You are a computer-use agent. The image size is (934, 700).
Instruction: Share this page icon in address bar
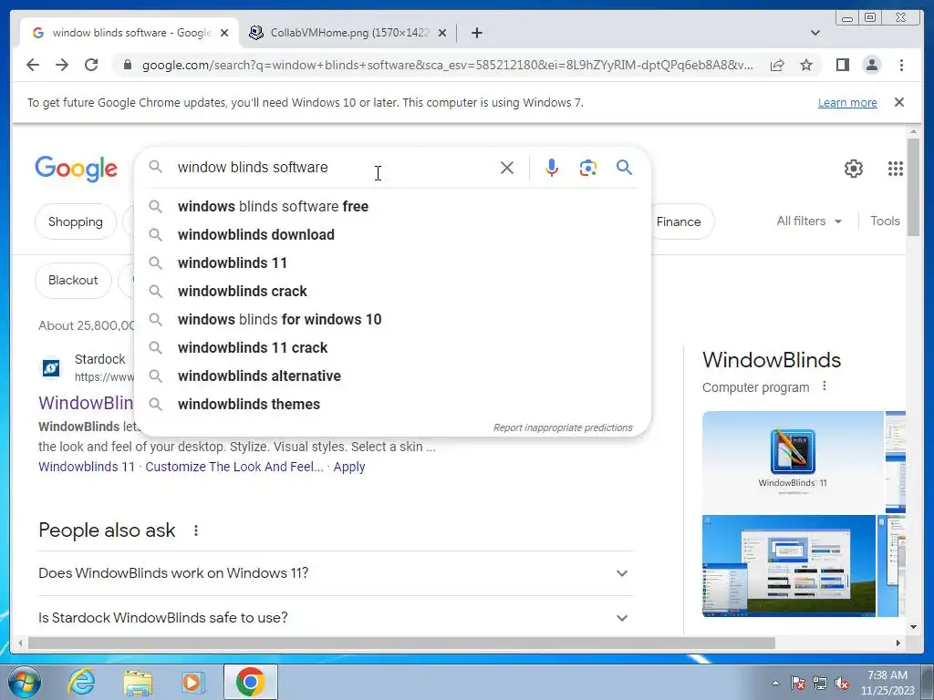(x=777, y=65)
